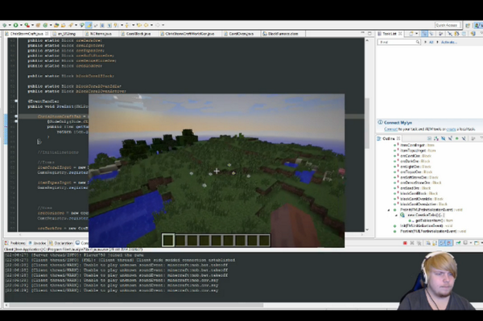Image resolution: width=483 pixels, height=321 pixels.
Task: Click the External Tools run icon with red toolbox
Action: click(27, 25)
